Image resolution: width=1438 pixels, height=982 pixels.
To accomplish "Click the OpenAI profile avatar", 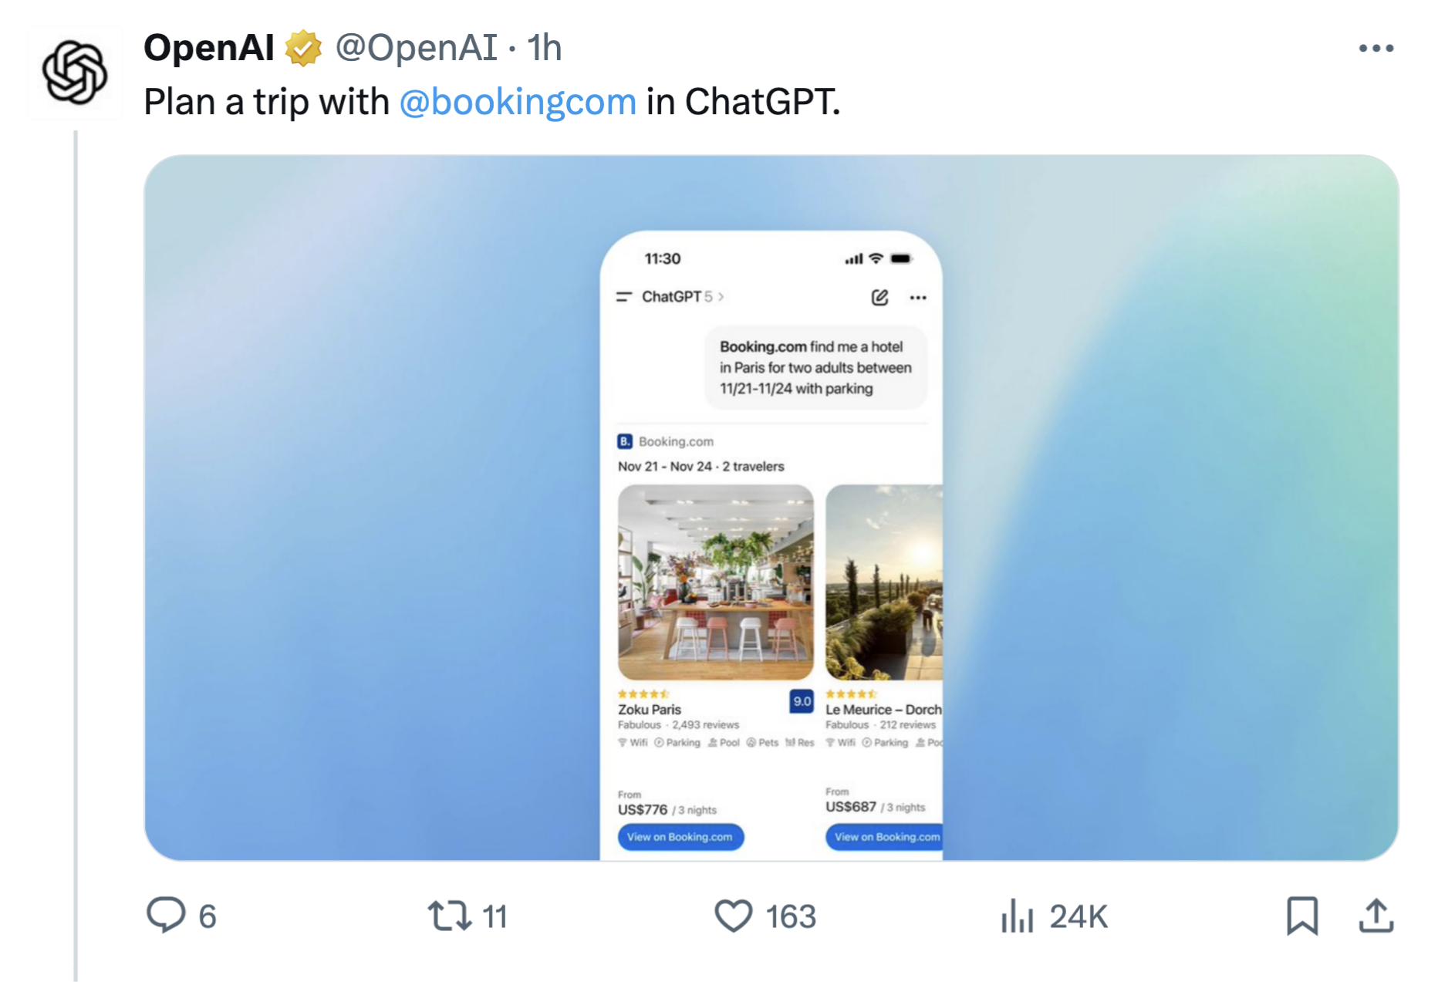I will (74, 73).
